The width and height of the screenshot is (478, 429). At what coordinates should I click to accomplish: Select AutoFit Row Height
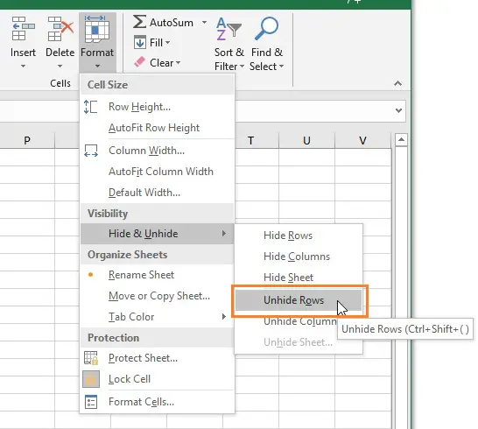157,128
